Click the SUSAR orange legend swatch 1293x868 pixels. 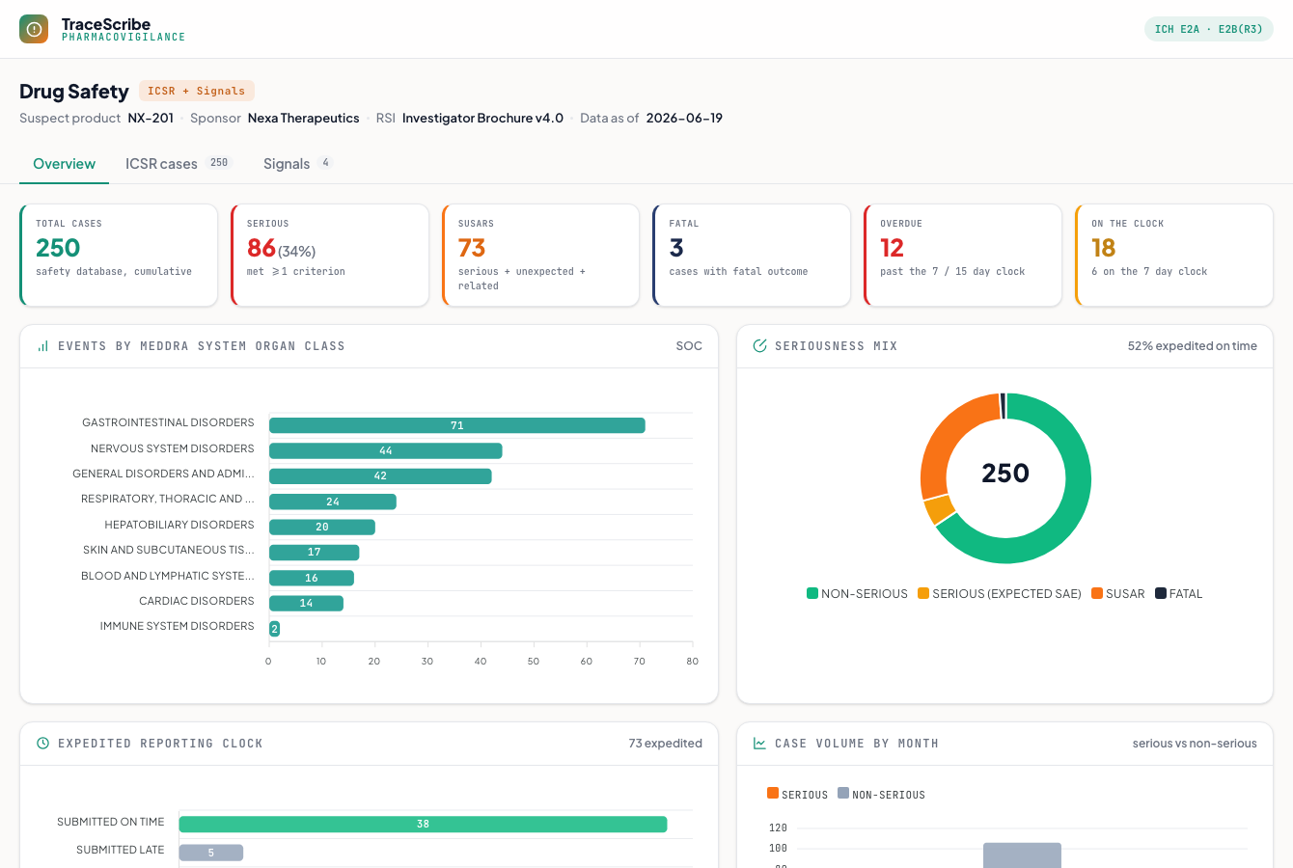tap(1097, 593)
